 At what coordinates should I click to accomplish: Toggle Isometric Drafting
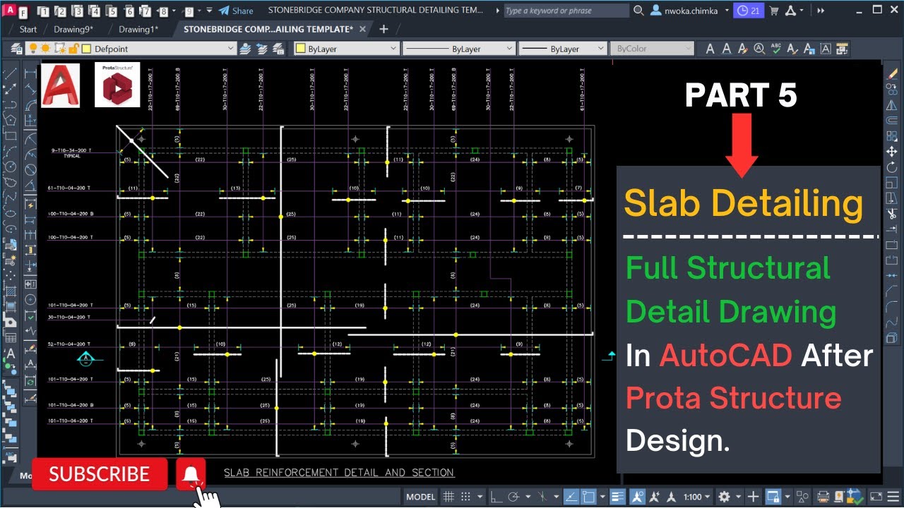pyautogui.click(x=543, y=497)
